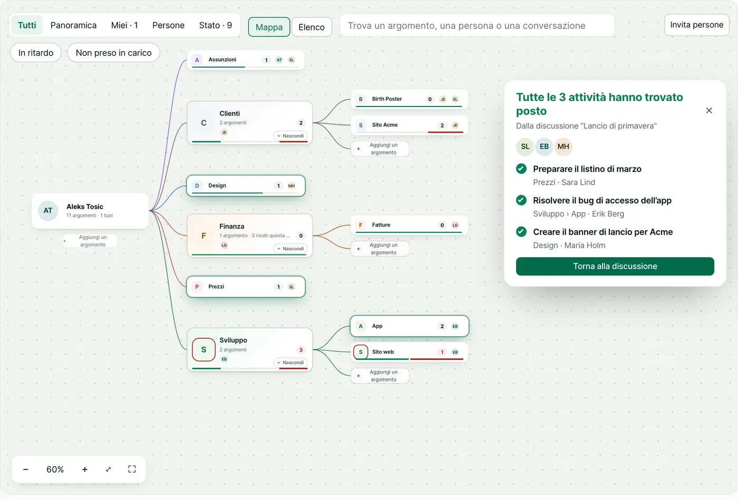
Task: Collapse Clienti with its Nascondi button
Action: (290, 136)
